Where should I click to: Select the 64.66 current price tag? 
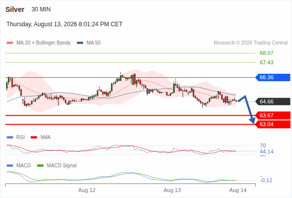pyautogui.click(x=273, y=101)
